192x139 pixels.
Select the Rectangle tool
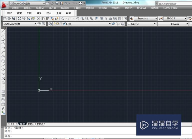[x=3, y=48]
